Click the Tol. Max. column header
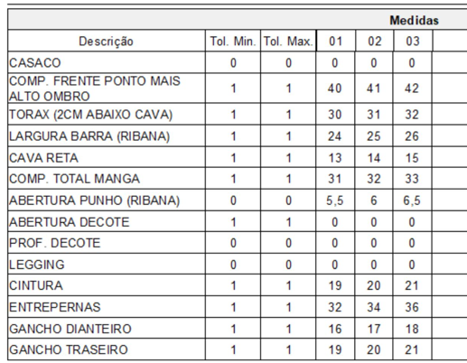This screenshot has height=363, width=467. (288, 41)
